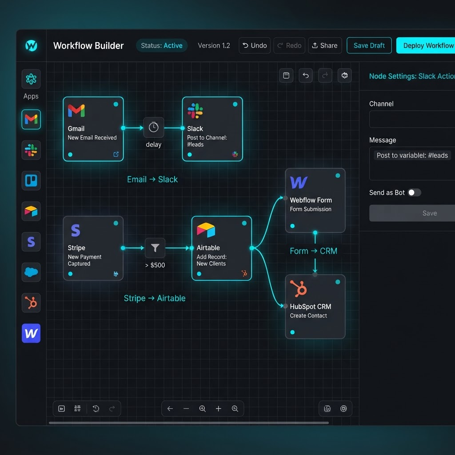This screenshot has width=455, height=455.
Task: Click the Version 1.2 text
Action: [214, 46]
